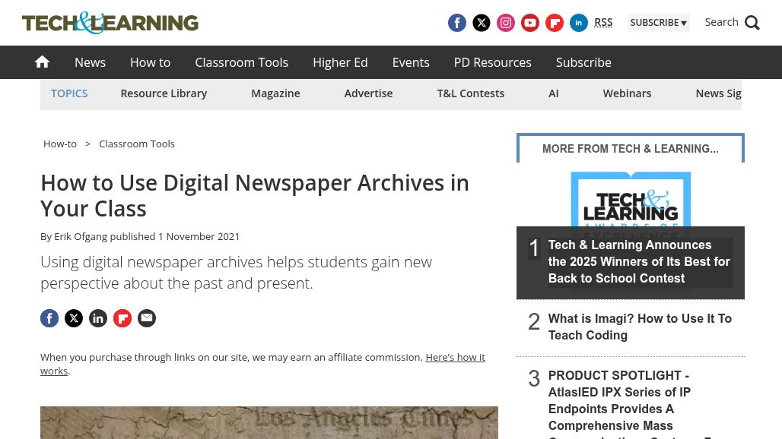Follow the "Here's how it works" link
The width and height of the screenshot is (782, 439).
(454, 357)
